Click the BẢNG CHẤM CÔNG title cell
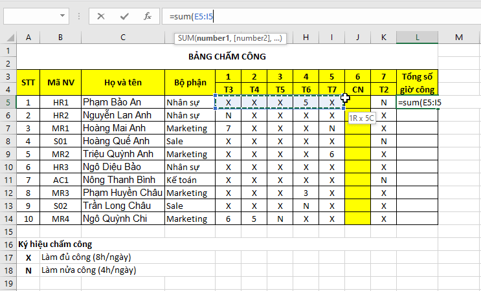This screenshot has height=291, width=481. point(227,57)
